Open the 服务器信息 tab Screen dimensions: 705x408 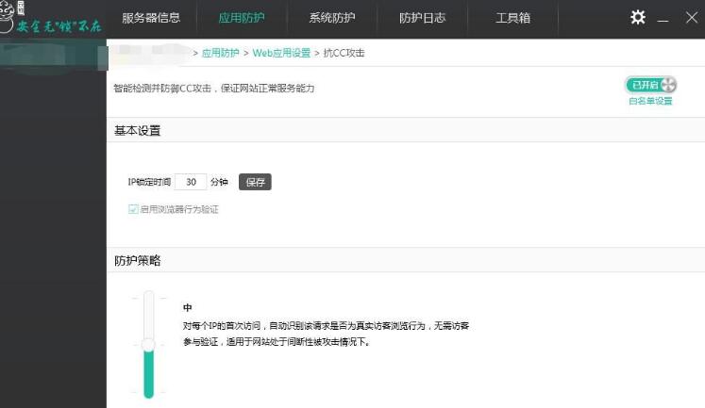(x=151, y=18)
